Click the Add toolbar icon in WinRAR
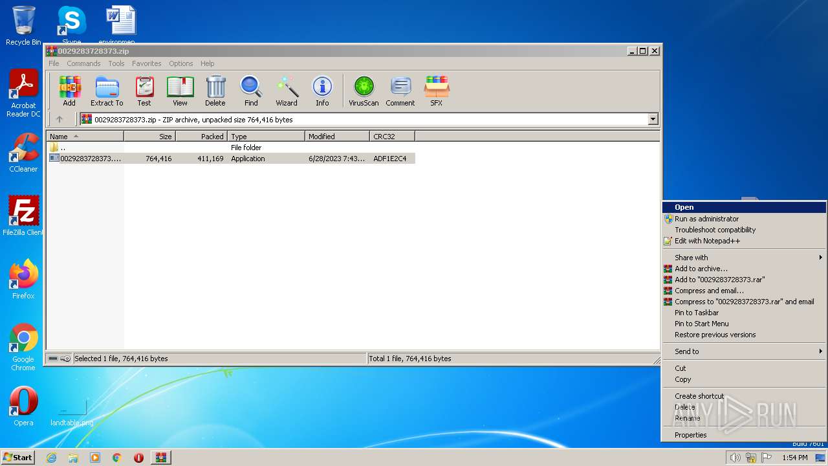 coord(69,91)
